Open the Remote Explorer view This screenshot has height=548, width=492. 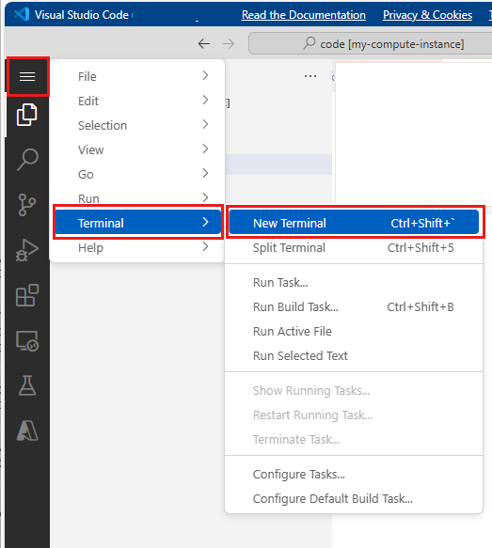click(27, 341)
